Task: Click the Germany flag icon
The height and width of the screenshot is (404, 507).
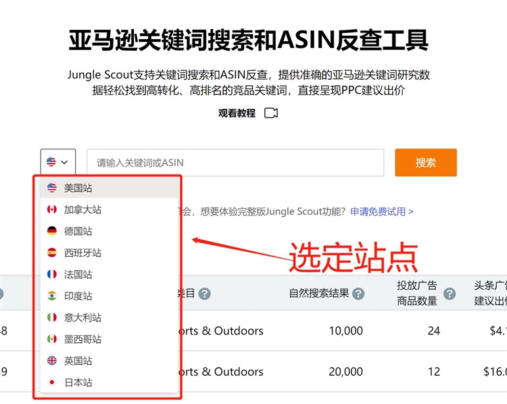Action: coord(52,231)
